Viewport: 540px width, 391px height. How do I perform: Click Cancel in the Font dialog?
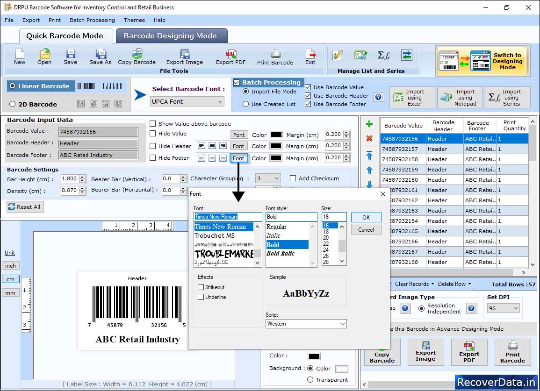click(366, 229)
